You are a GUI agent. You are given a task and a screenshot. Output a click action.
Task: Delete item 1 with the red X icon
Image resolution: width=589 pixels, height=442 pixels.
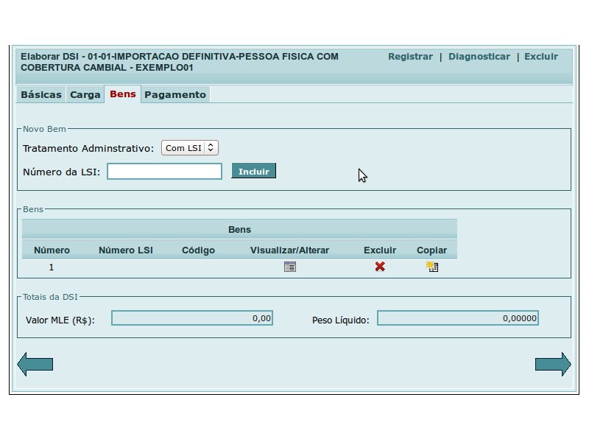380,267
